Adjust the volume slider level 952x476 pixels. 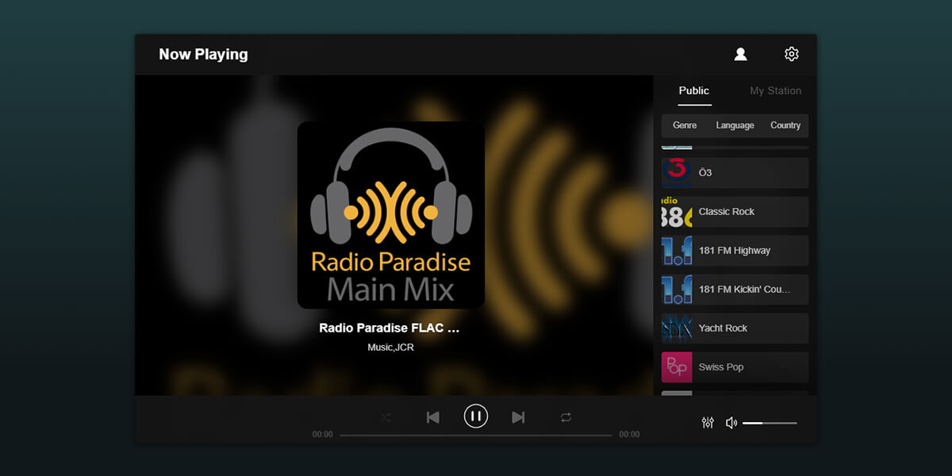(x=770, y=423)
